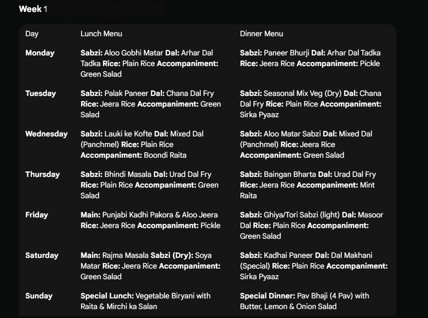
Task: Click the Saturday row label
Action: pyautogui.click(x=42, y=255)
